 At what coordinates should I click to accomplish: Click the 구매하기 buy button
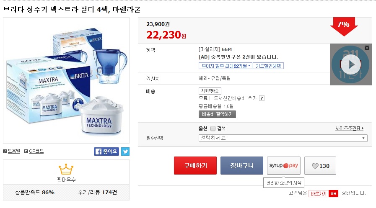(x=195, y=166)
